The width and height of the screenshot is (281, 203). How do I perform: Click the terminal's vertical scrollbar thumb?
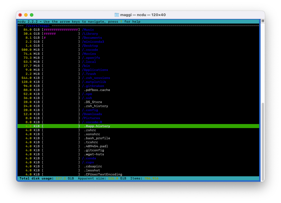tap(263, 141)
